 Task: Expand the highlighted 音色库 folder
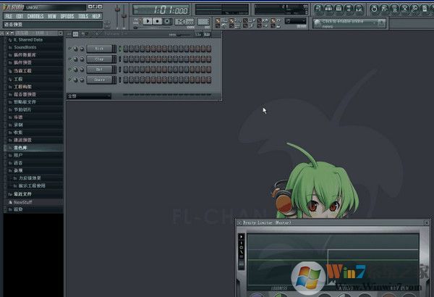coord(11,148)
